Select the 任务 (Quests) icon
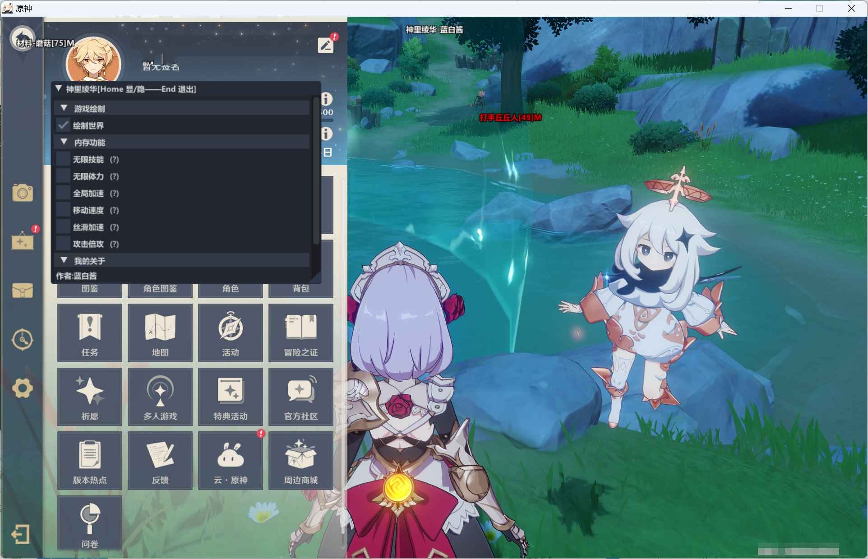This screenshot has width=868, height=559. (89, 333)
